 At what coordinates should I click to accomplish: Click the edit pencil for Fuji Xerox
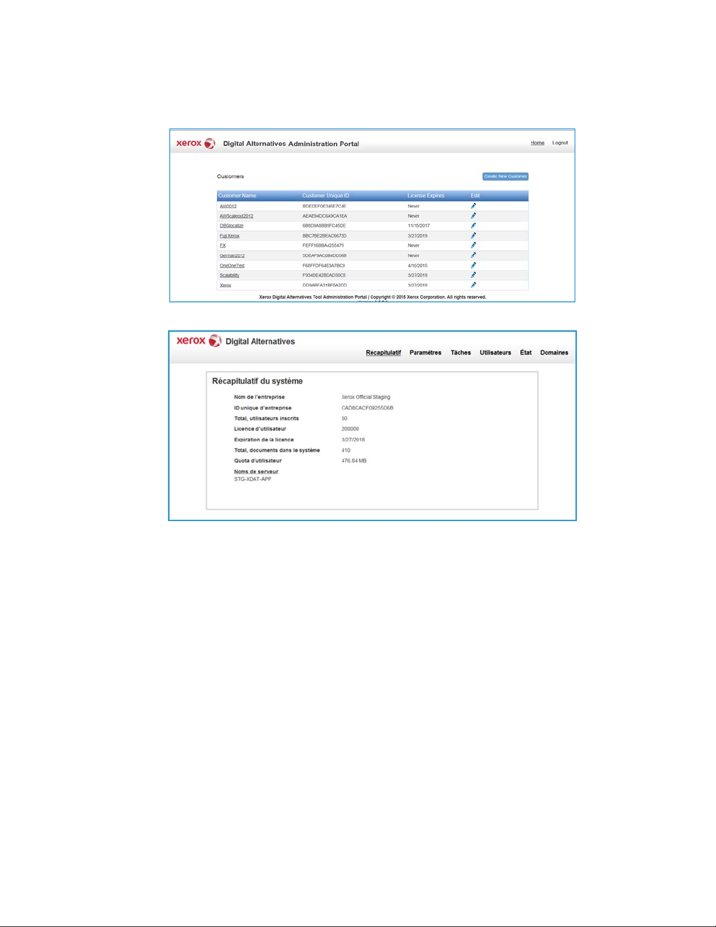point(473,236)
